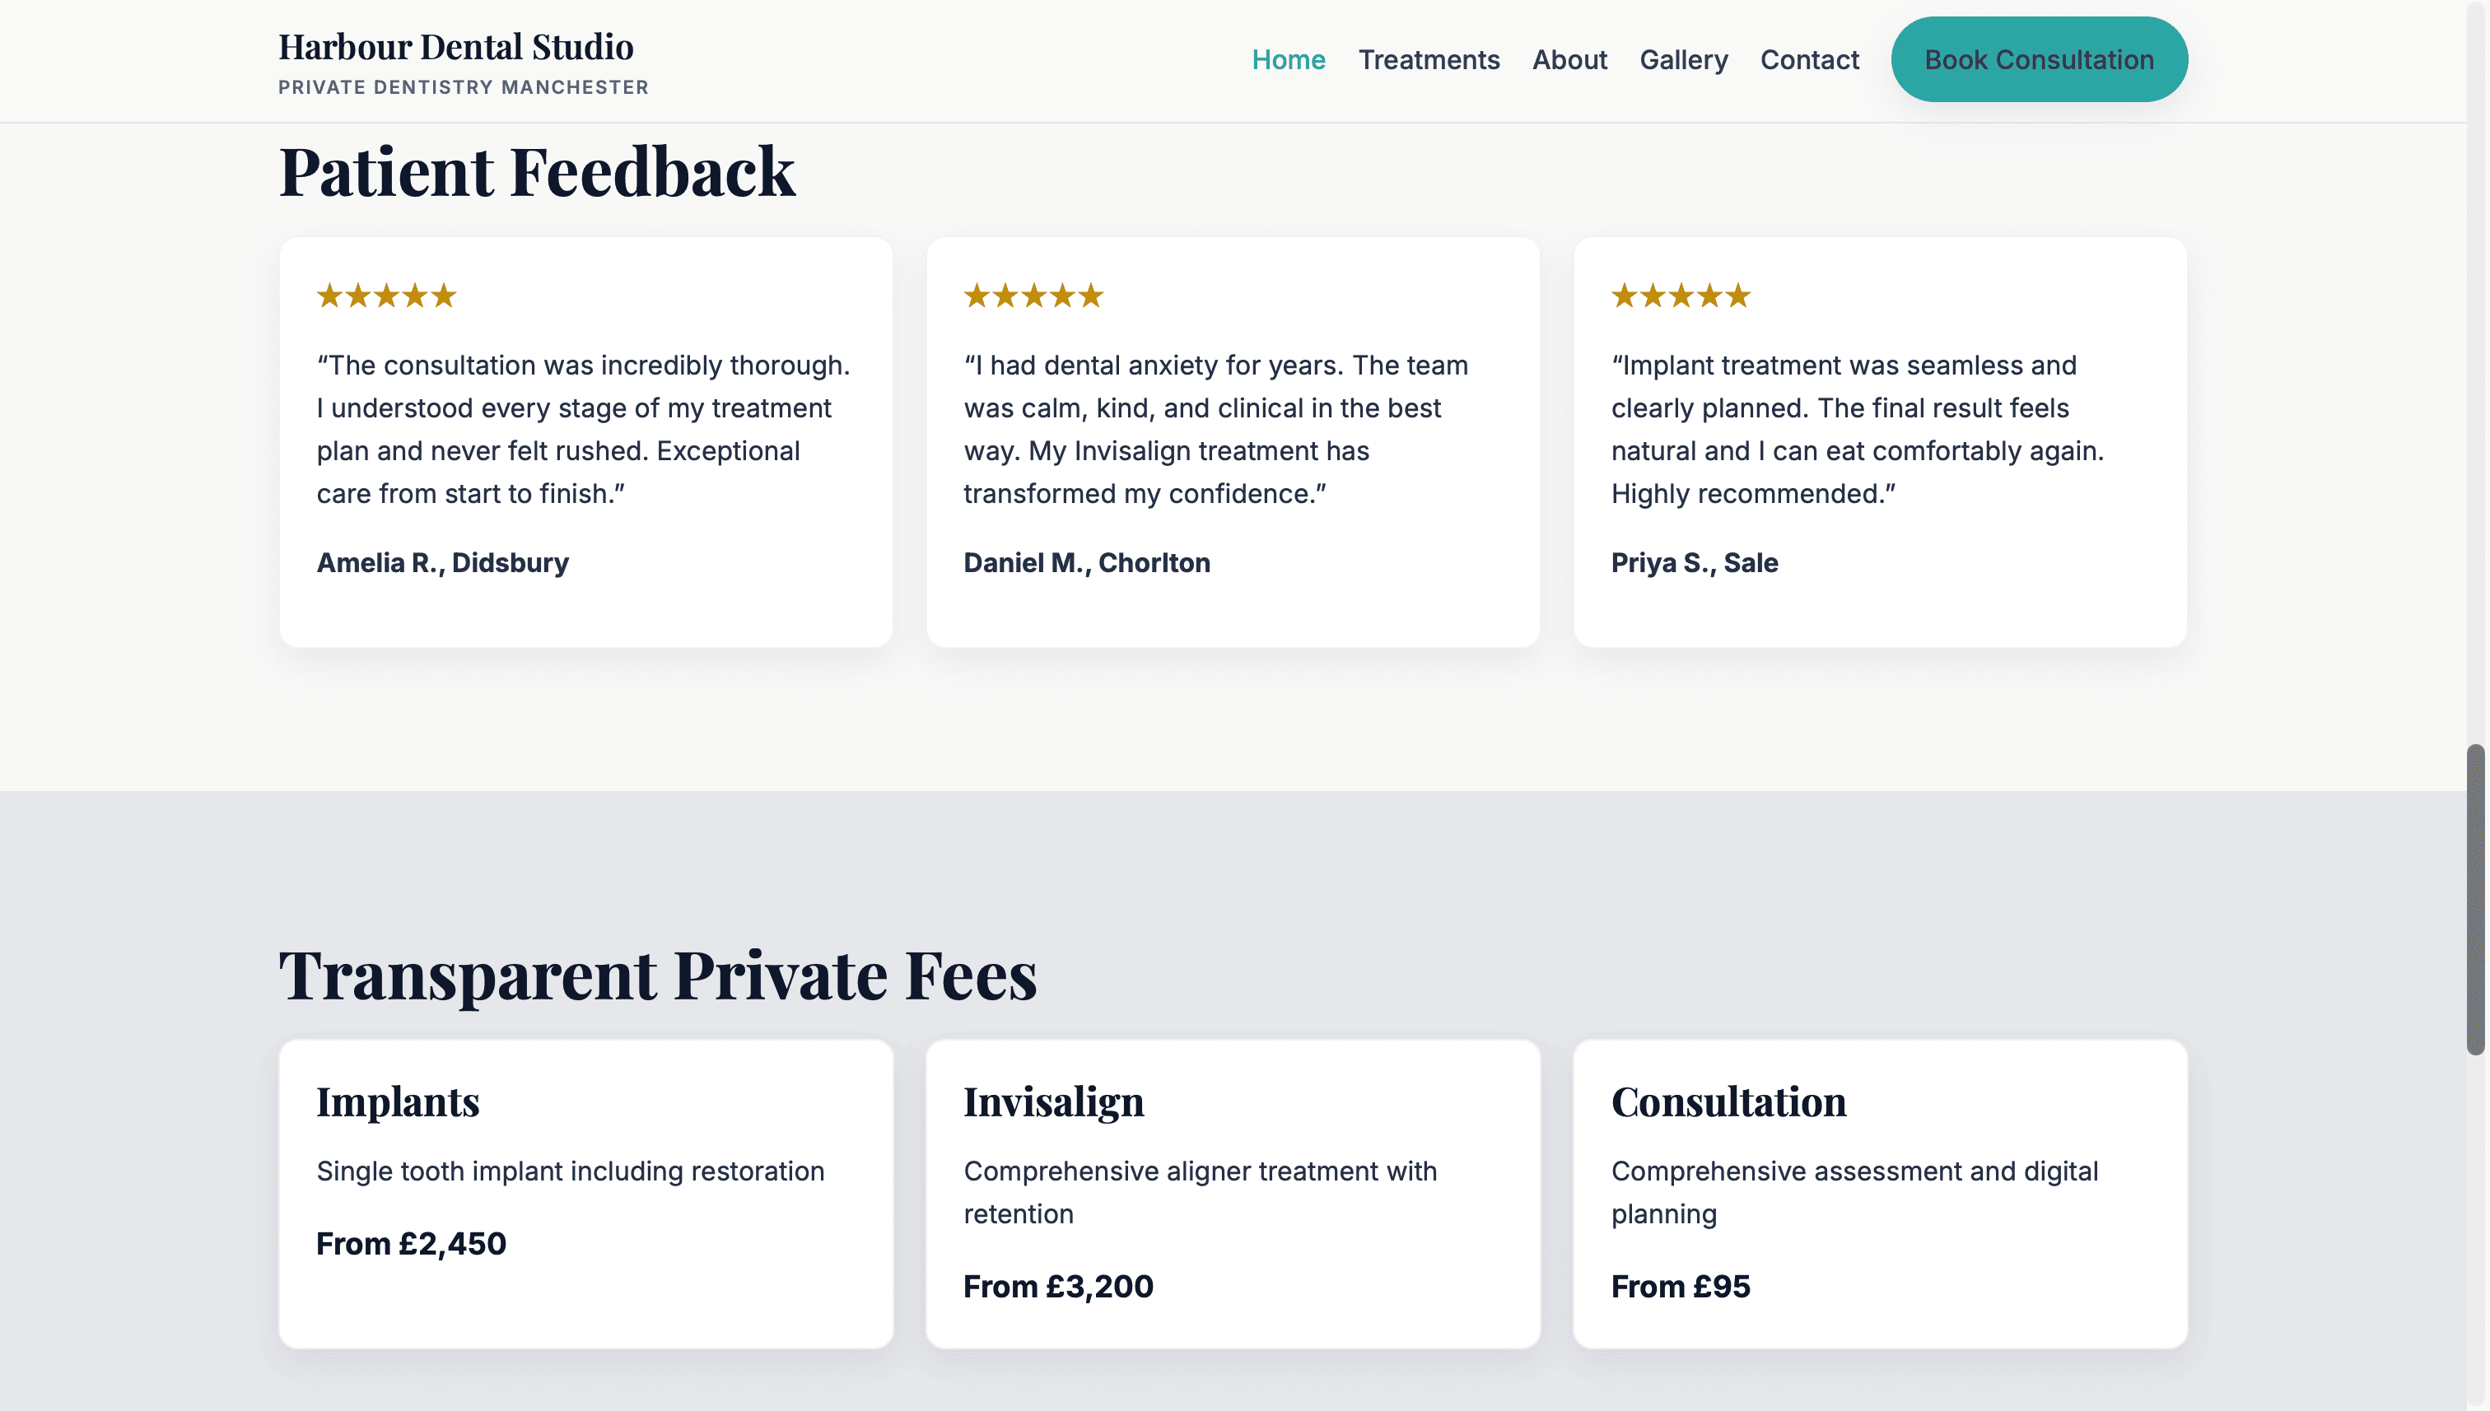The width and height of the screenshot is (2490, 1411).
Task: Click the From £3,200 Invisalign price
Action: (1057, 1286)
